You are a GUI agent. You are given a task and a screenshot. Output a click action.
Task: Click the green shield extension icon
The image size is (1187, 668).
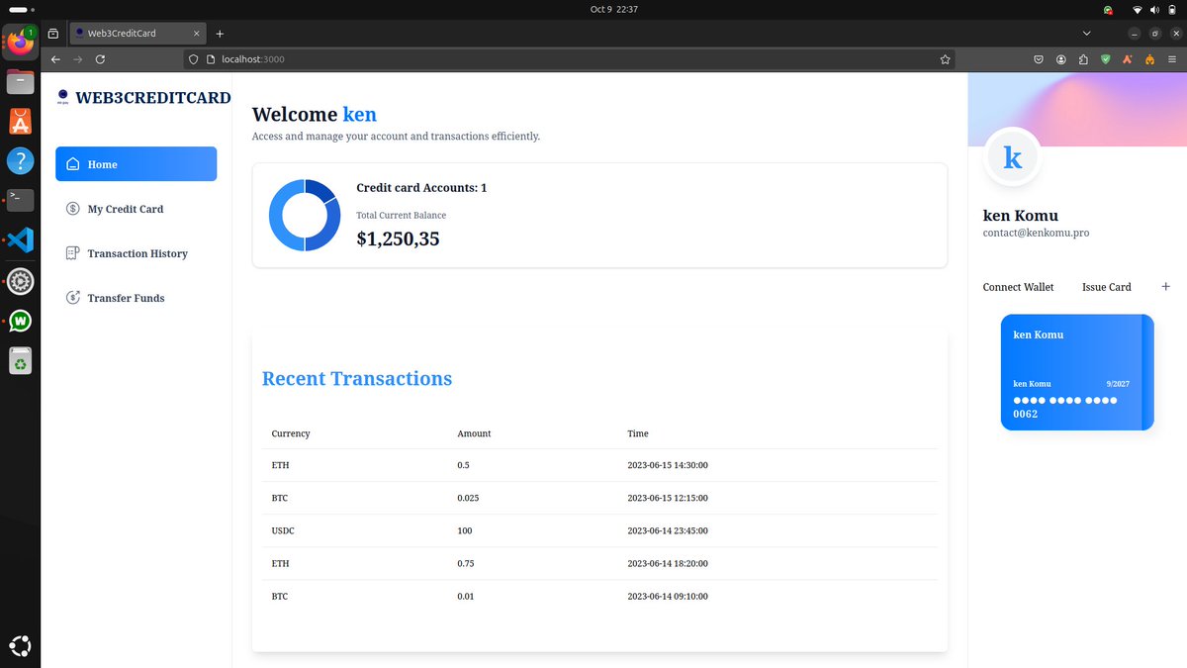(x=1105, y=59)
